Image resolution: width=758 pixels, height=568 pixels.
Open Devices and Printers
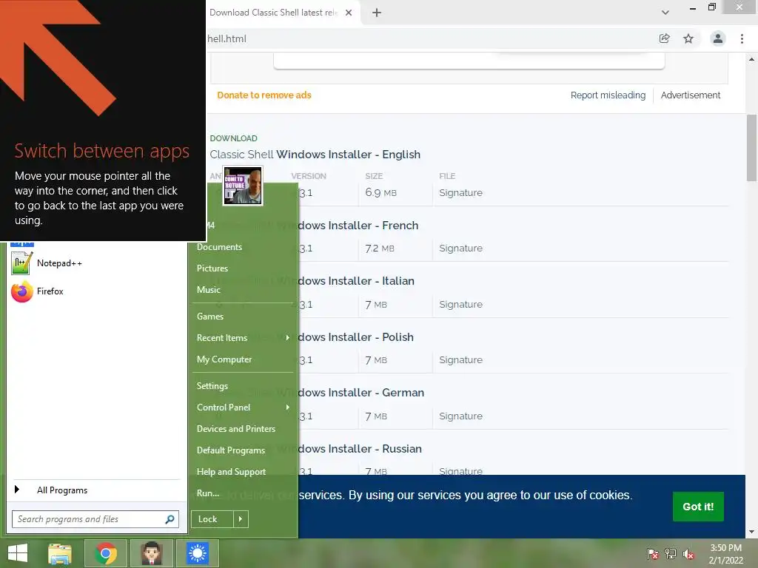pos(236,429)
